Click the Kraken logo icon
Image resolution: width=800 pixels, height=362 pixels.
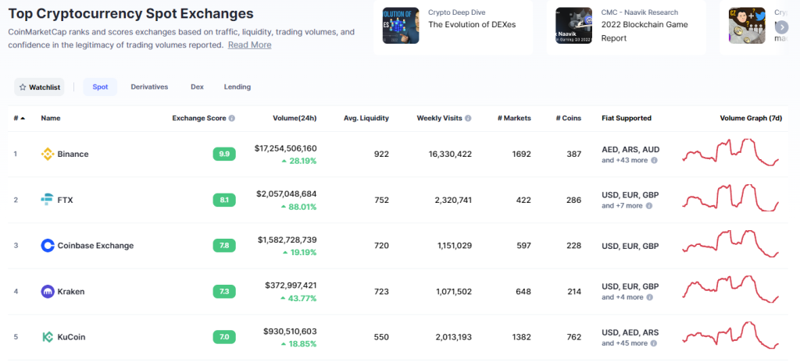click(48, 292)
